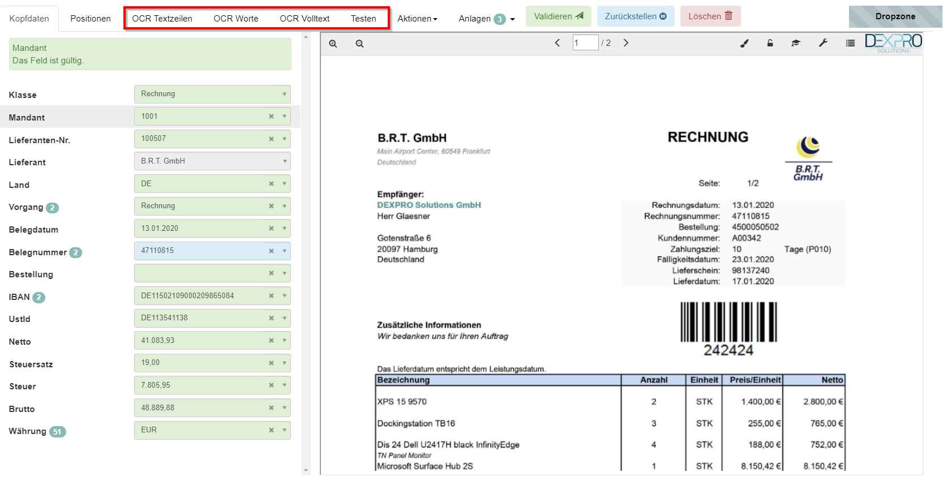The height and width of the screenshot is (498, 943).
Task: Clear the Vorgang value
Action: [x=271, y=206]
